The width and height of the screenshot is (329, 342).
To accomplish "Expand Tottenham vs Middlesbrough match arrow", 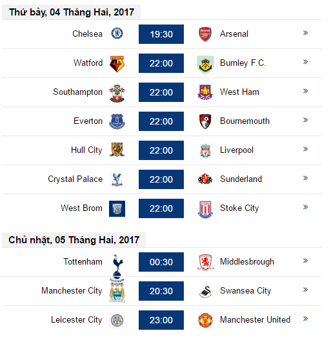I will [x=305, y=261].
